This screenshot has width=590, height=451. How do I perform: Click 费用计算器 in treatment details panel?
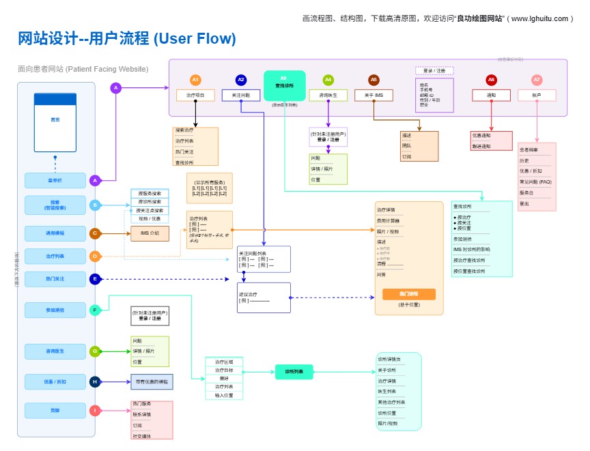(388, 221)
